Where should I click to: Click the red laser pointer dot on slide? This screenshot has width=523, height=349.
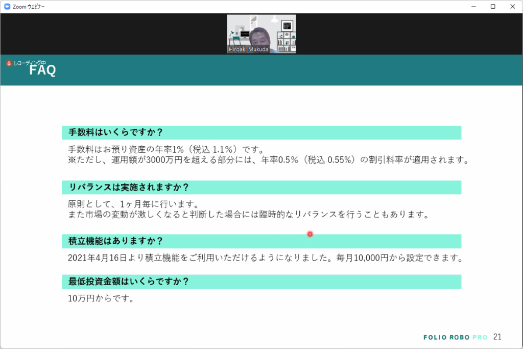tap(310, 234)
